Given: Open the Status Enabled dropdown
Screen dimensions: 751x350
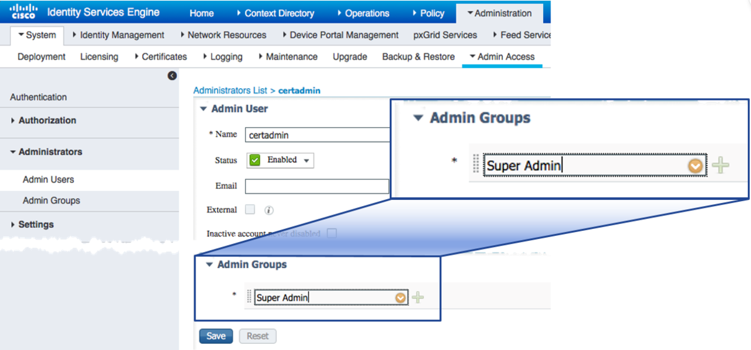Looking at the screenshot, I should (281, 160).
